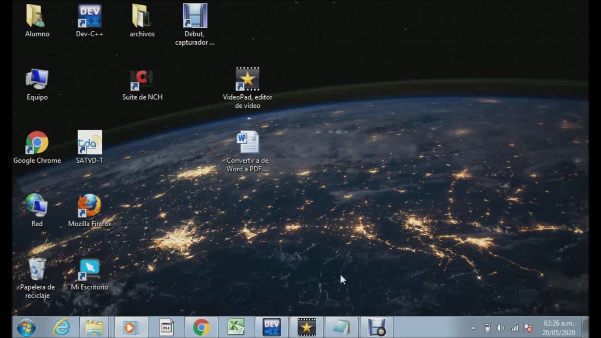The height and width of the screenshot is (338, 601).
Task: Open Action Center flag icon
Action: click(528, 328)
